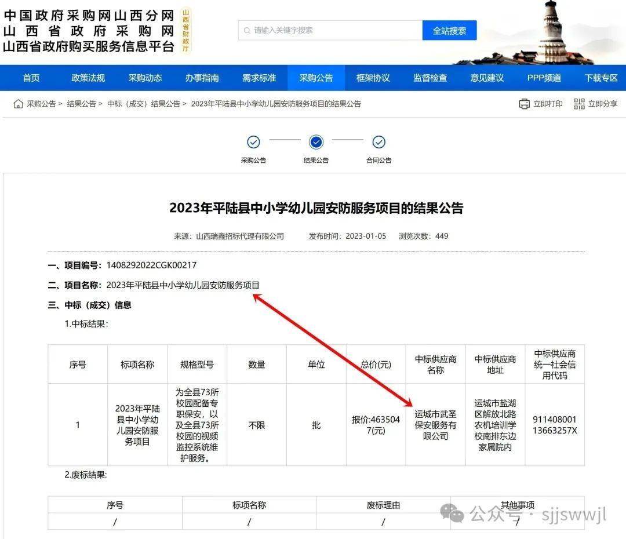Click the 中标（成交）结果公告 breadcrumb link

(x=143, y=104)
